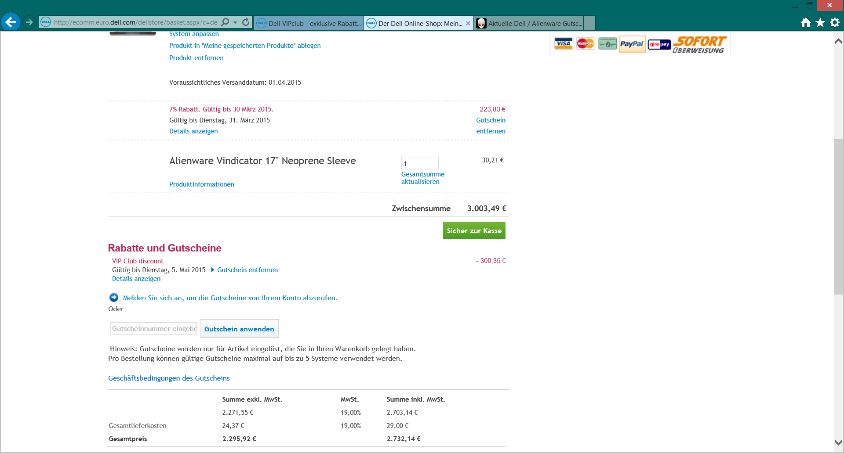
Task: Click the sign-in link for account vouchers
Action: coord(230,298)
